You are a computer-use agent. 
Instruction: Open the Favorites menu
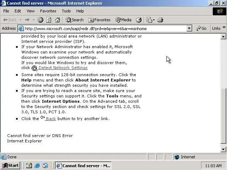48,11
